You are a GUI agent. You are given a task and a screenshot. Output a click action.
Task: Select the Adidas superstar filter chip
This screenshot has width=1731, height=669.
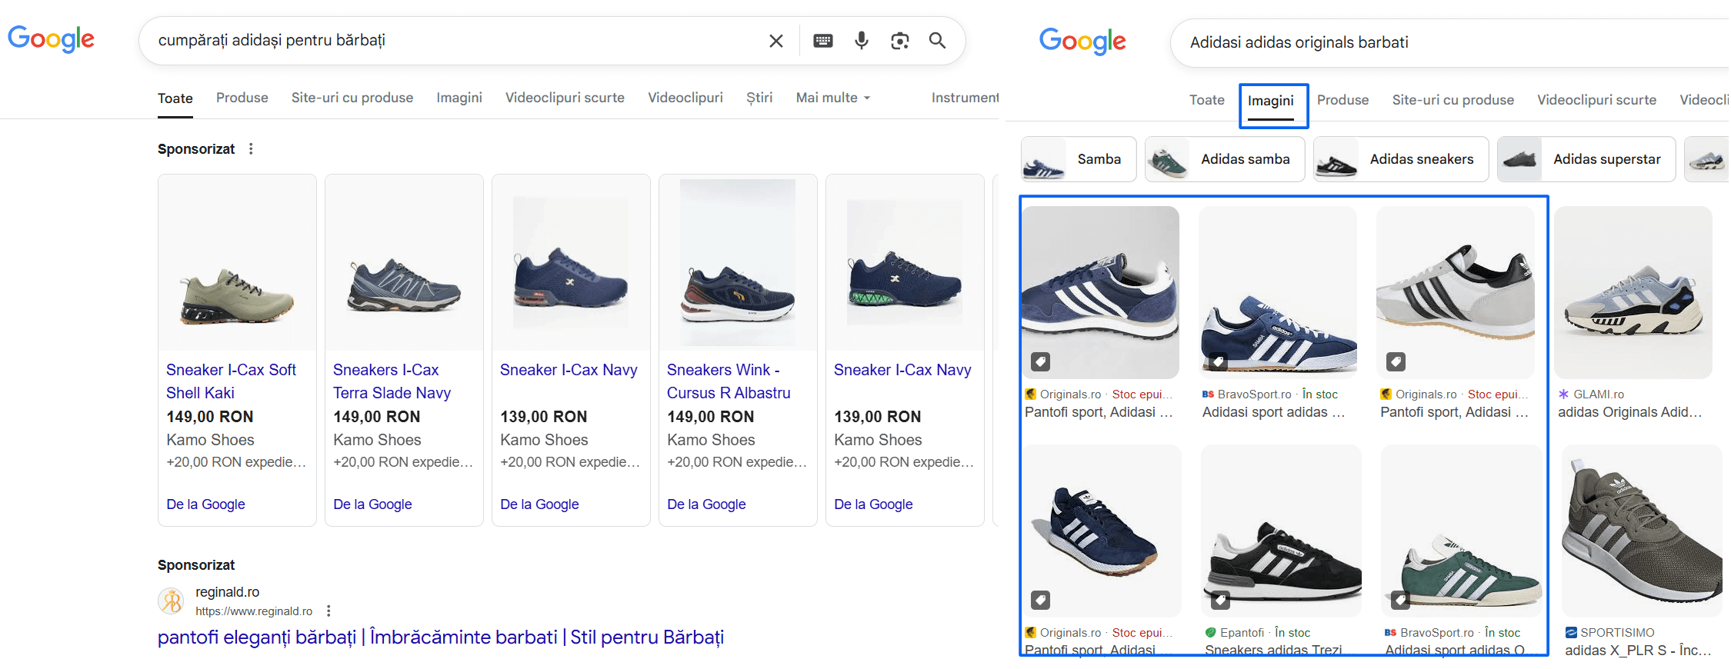pos(1586,159)
